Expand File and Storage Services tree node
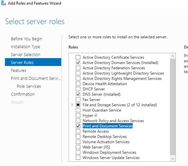The image size is (188, 166). point(72,105)
